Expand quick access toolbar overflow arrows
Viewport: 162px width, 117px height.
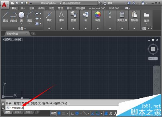click(x=31, y=3)
